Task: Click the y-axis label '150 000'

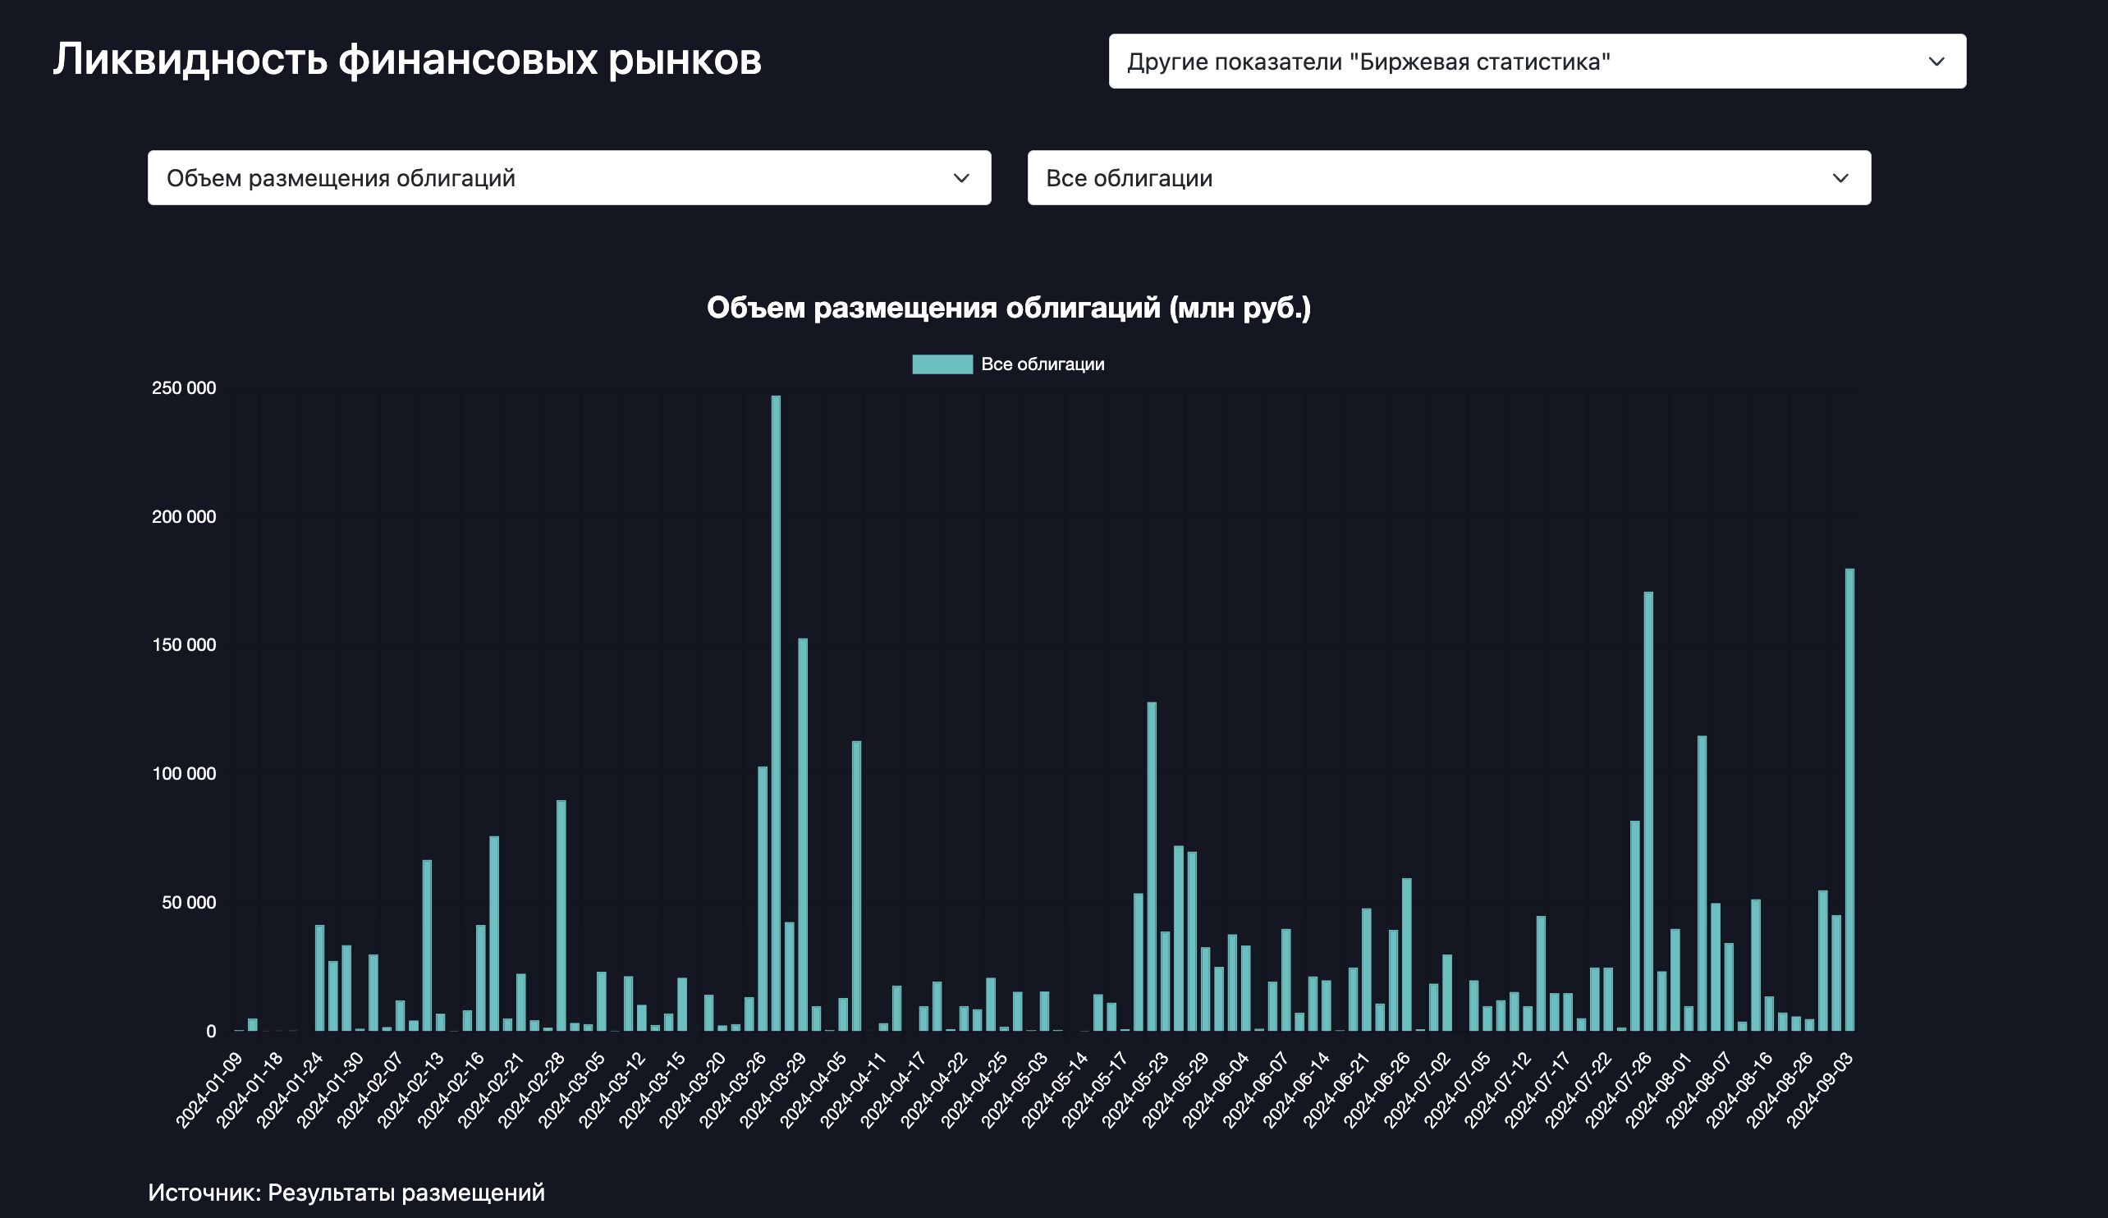Action: coord(183,645)
